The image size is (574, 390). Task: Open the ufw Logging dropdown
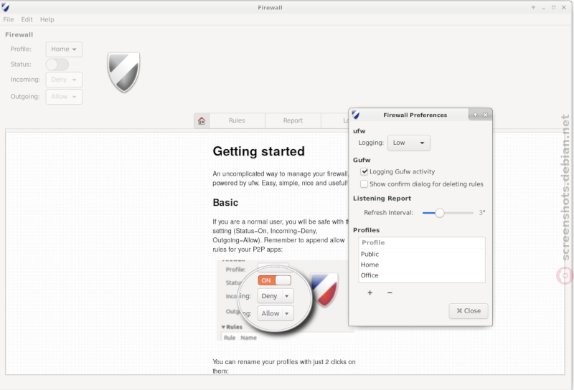pos(408,143)
